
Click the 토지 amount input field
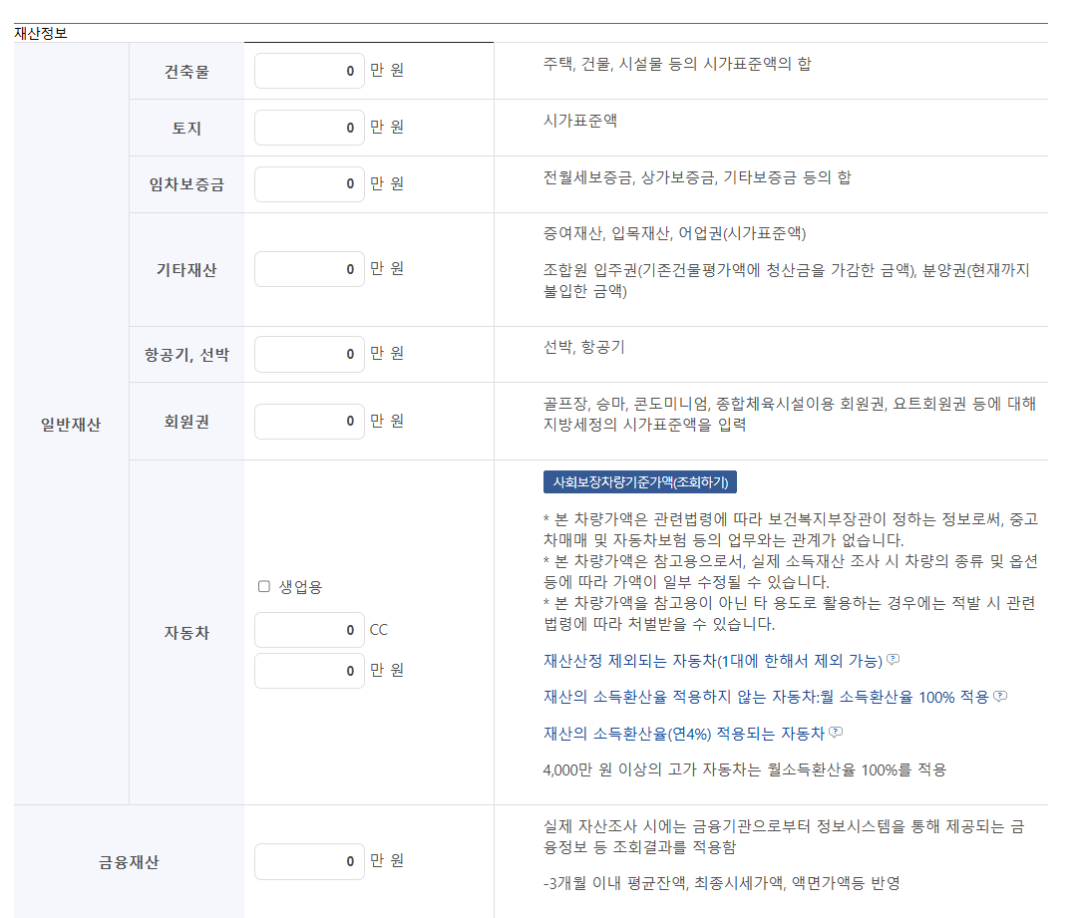point(309,128)
